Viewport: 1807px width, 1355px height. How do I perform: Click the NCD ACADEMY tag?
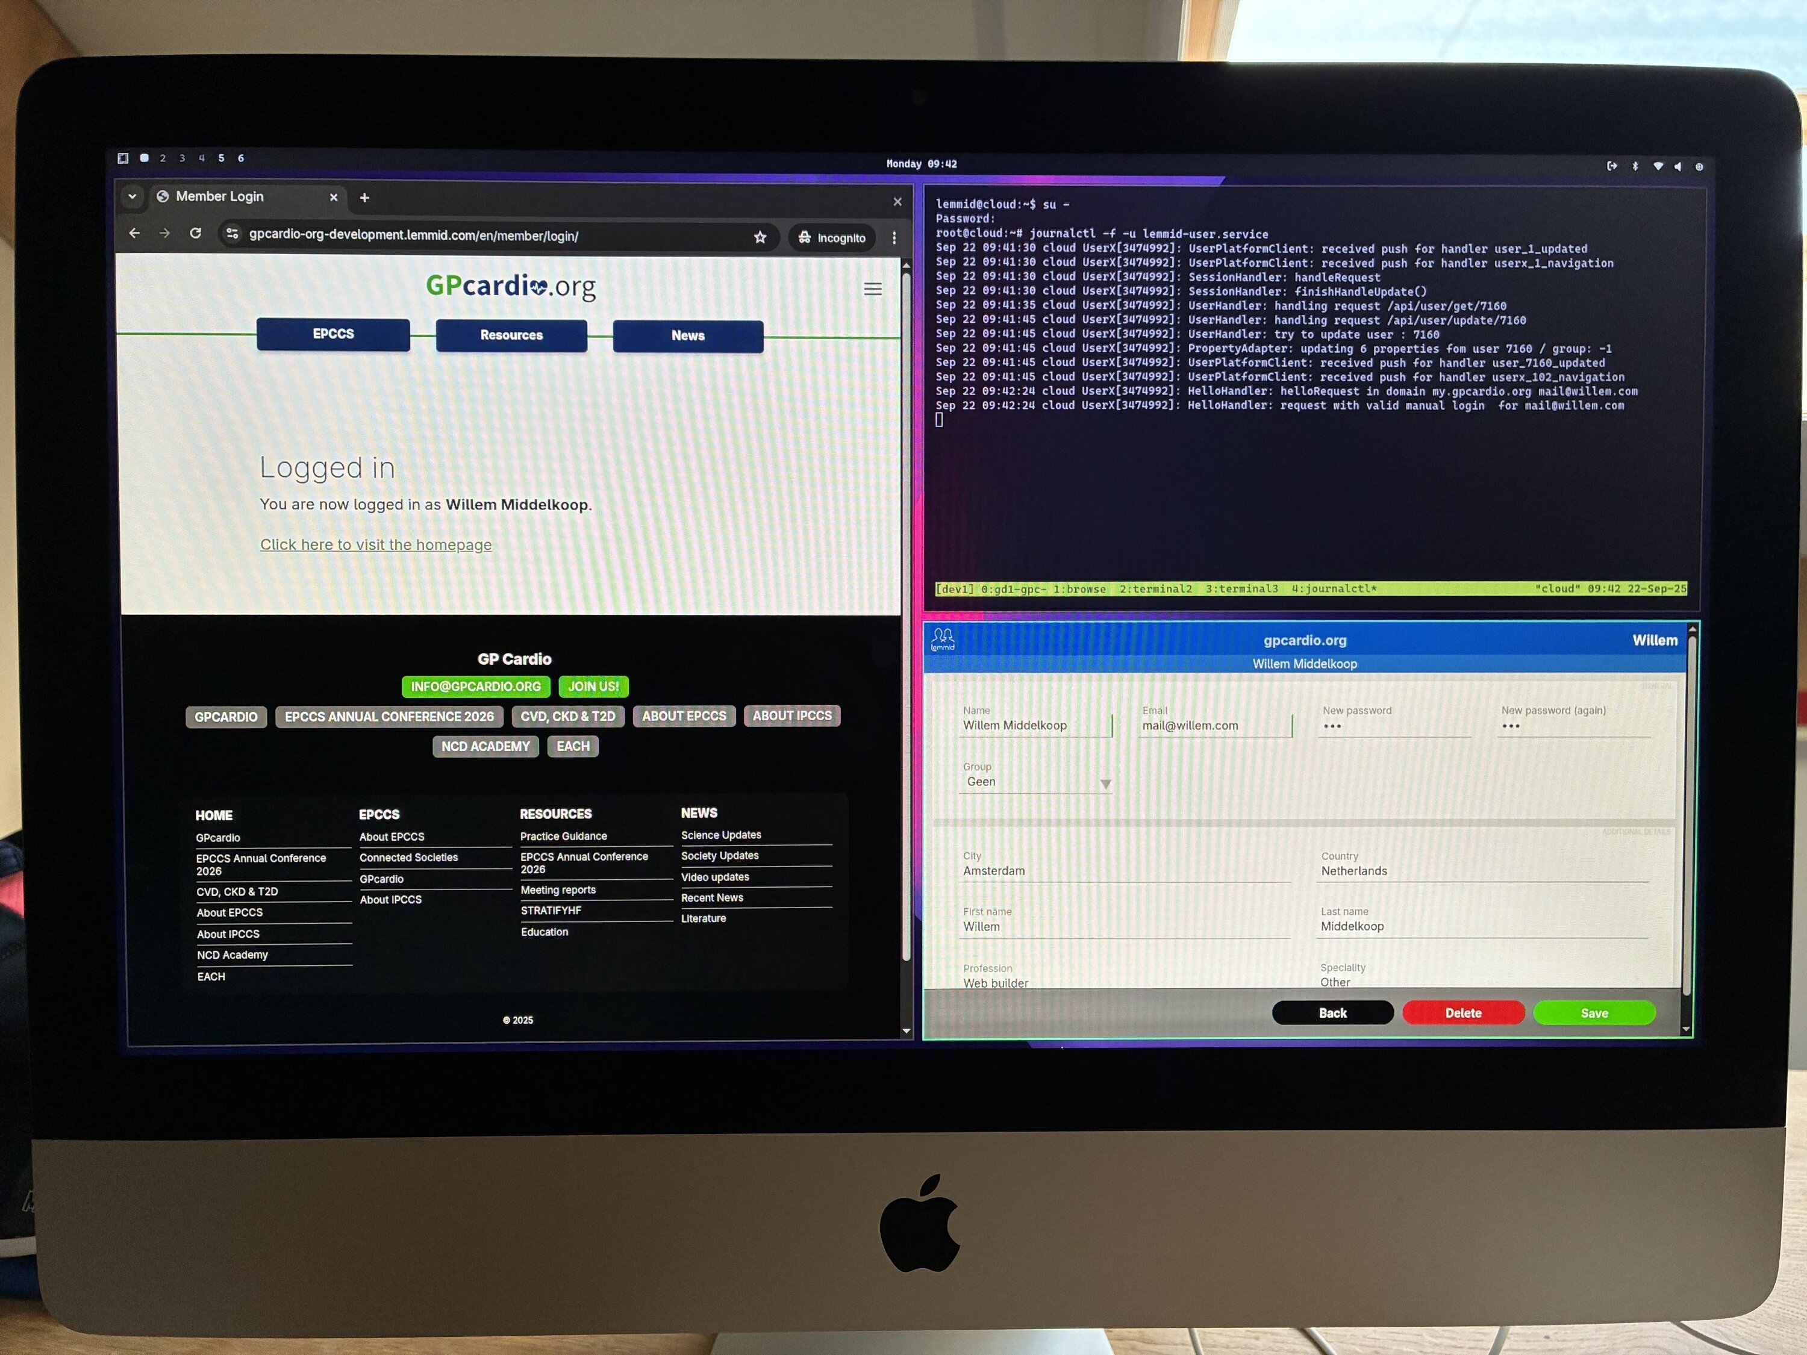(x=485, y=746)
